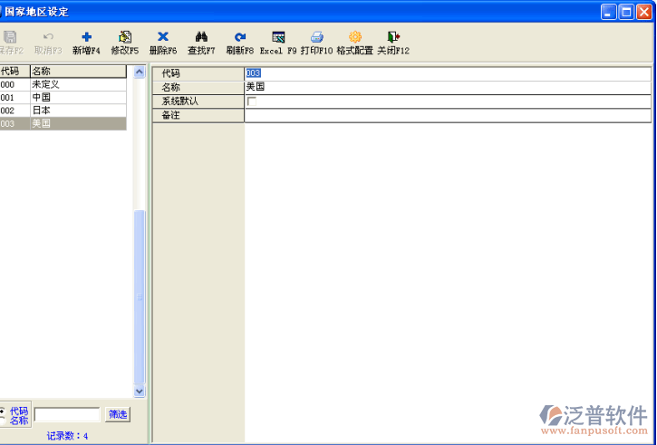
Task: Open 格式配置 format settings gear icon
Action: pyautogui.click(x=354, y=37)
